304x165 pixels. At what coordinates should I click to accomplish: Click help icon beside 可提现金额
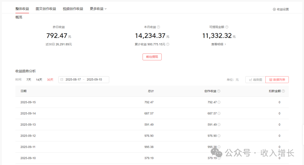click(x=227, y=27)
